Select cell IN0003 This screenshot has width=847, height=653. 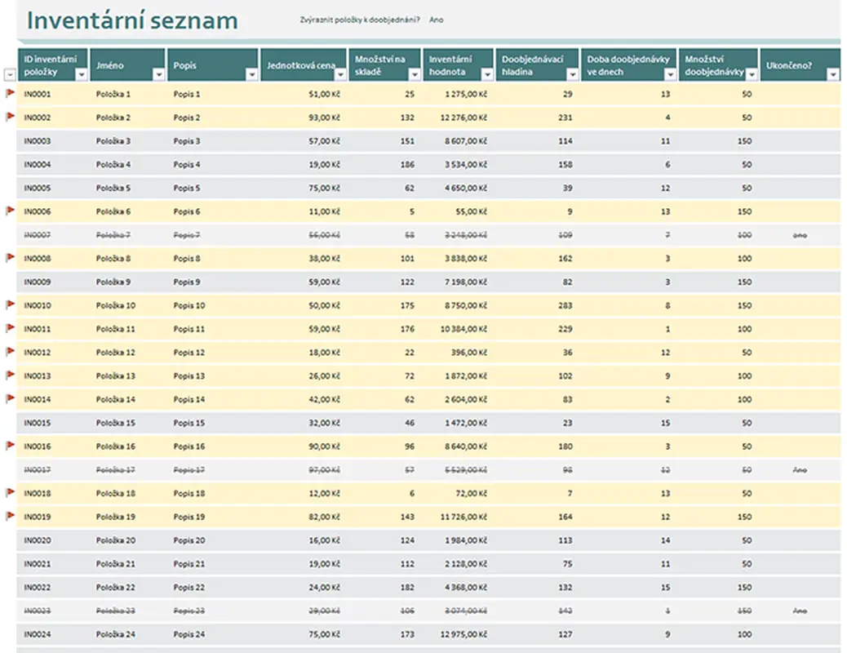(38, 141)
